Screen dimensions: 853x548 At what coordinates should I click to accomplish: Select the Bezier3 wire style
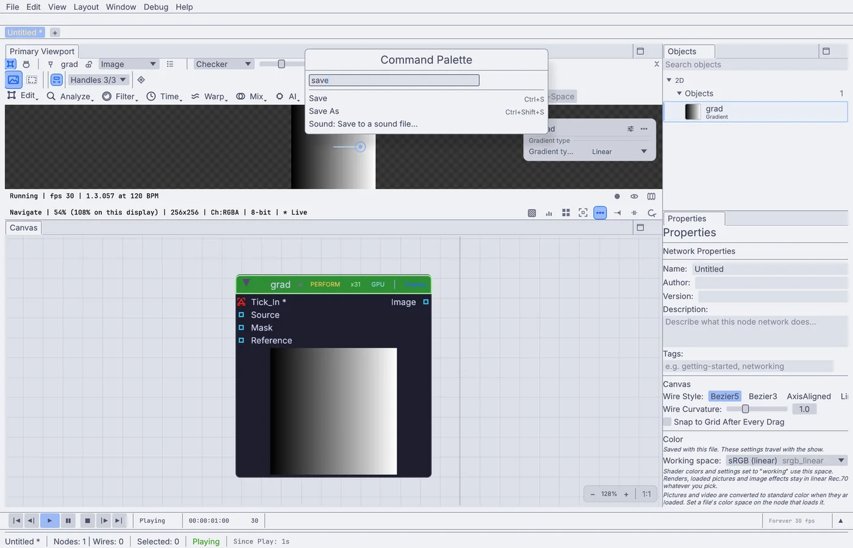coord(763,396)
